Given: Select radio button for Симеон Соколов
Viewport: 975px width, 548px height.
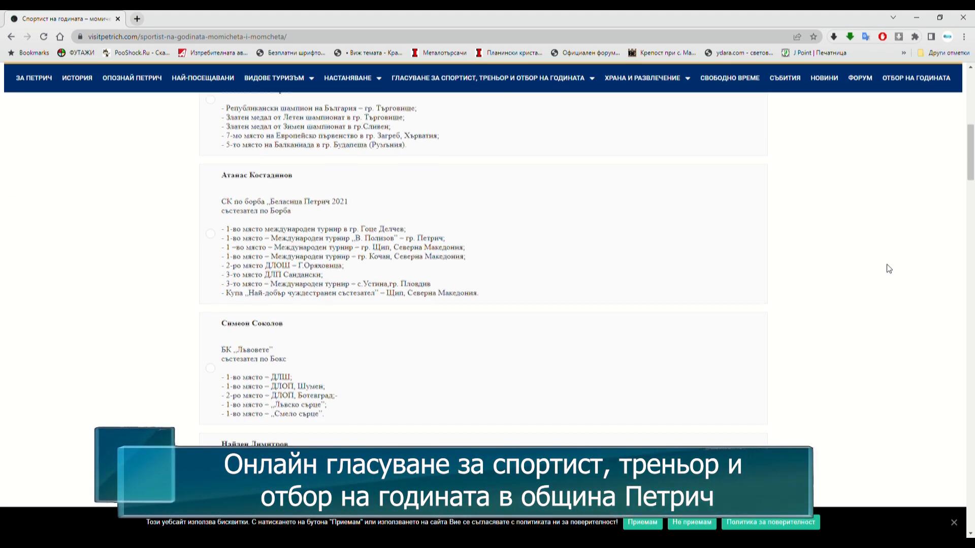Looking at the screenshot, I should 210,368.
